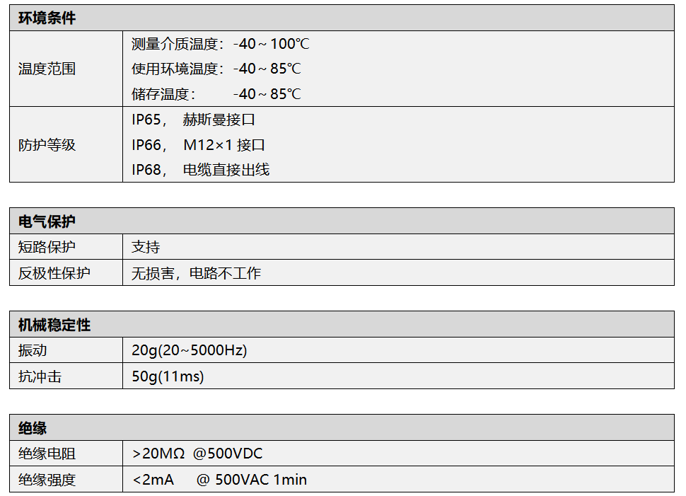Click the 机械稳定性 section header
The image size is (686, 496).
[54, 325]
